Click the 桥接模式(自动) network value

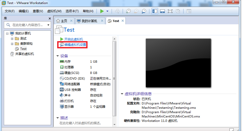tap(100, 84)
